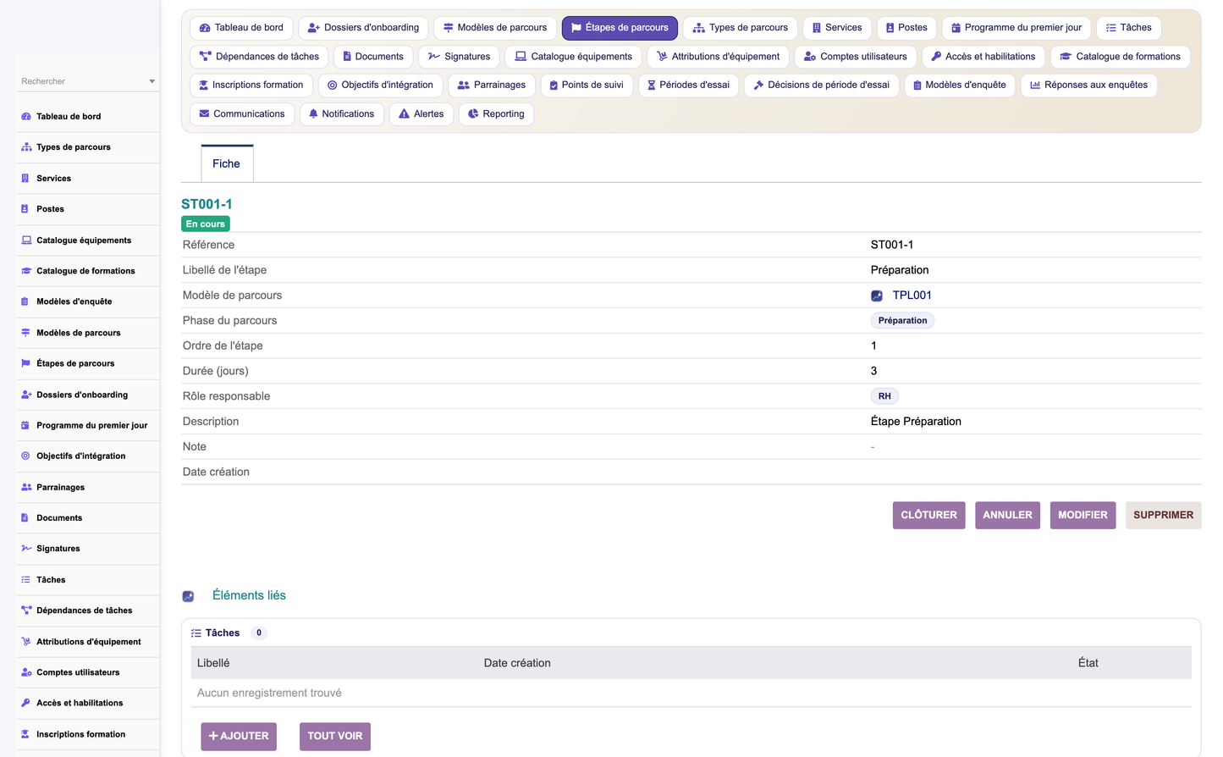1223x757 pixels.
Task: Open top Programme du premier jour tab
Action: coord(1016,28)
